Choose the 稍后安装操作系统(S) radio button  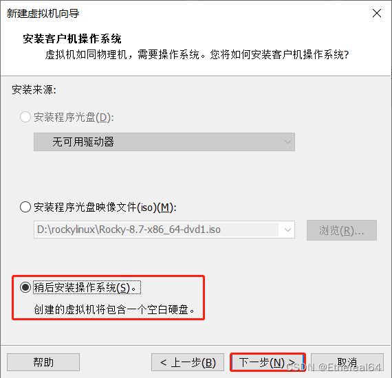25,287
